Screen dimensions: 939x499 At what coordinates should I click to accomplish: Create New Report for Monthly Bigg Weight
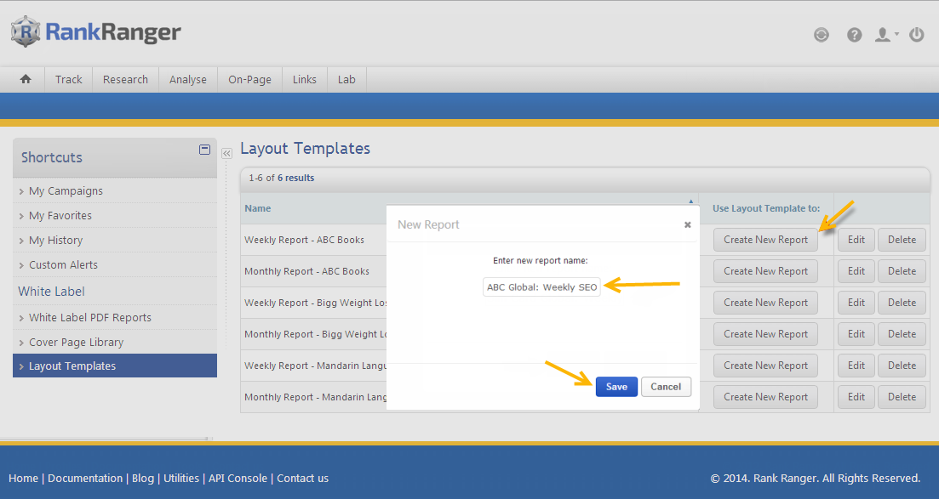pyautogui.click(x=765, y=334)
